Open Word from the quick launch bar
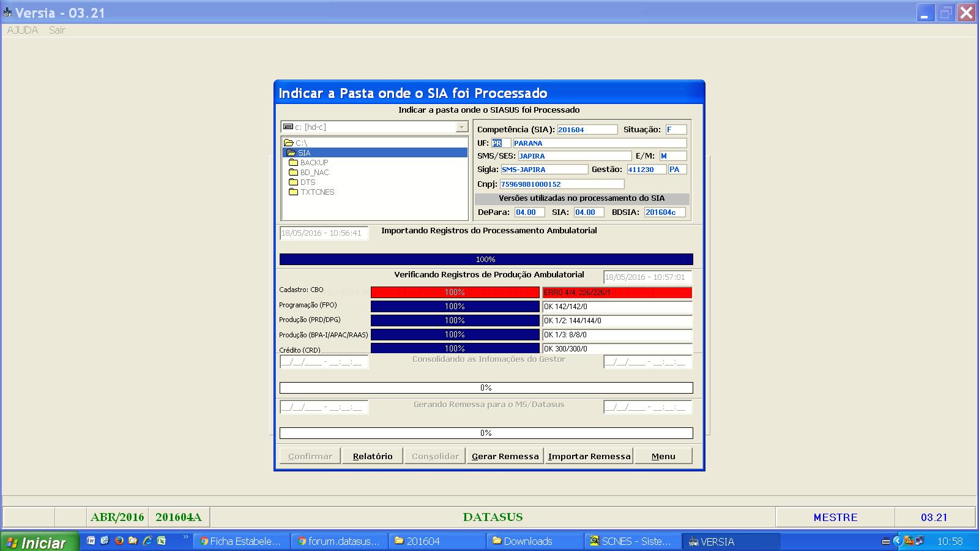Image resolution: width=979 pixels, height=551 pixels. click(91, 541)
